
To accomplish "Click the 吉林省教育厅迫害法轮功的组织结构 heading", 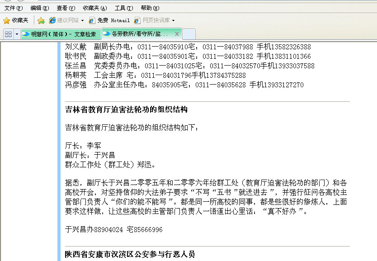I will coord(126,110).
